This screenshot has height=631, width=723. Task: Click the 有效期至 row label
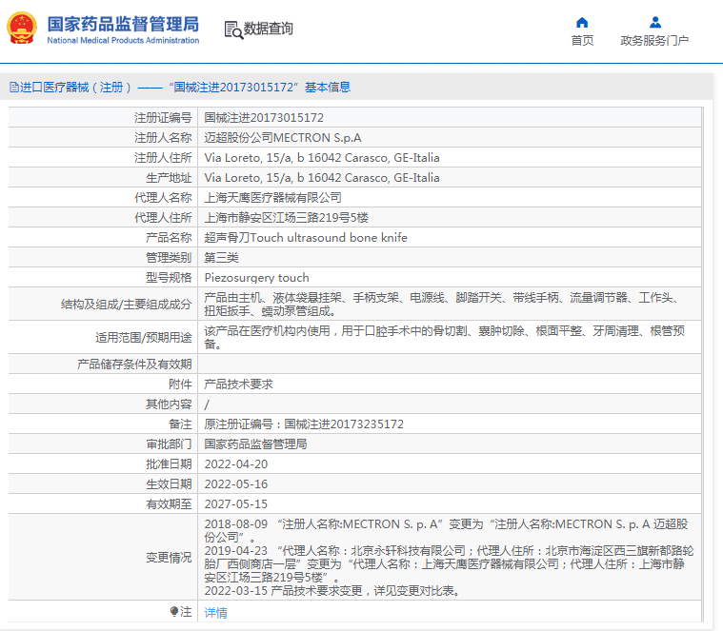point(169,503)
